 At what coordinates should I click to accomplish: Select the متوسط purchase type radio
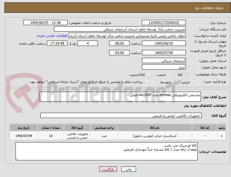click(175, 81)
